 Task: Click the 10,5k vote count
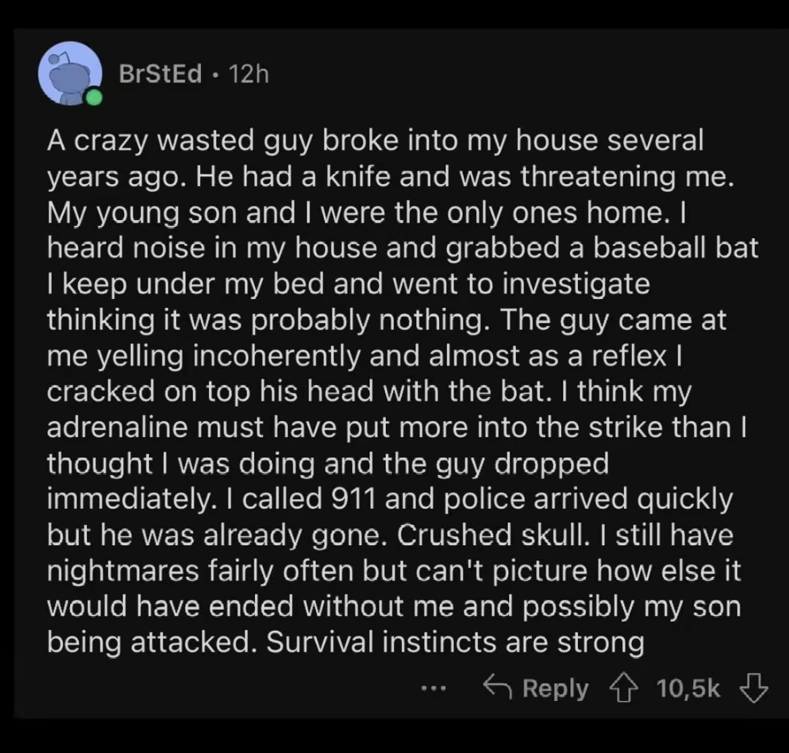pyautogui.click(x=689, y=689)
